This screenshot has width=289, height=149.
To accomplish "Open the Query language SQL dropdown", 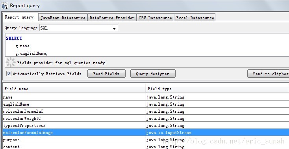I will [79, 28].
